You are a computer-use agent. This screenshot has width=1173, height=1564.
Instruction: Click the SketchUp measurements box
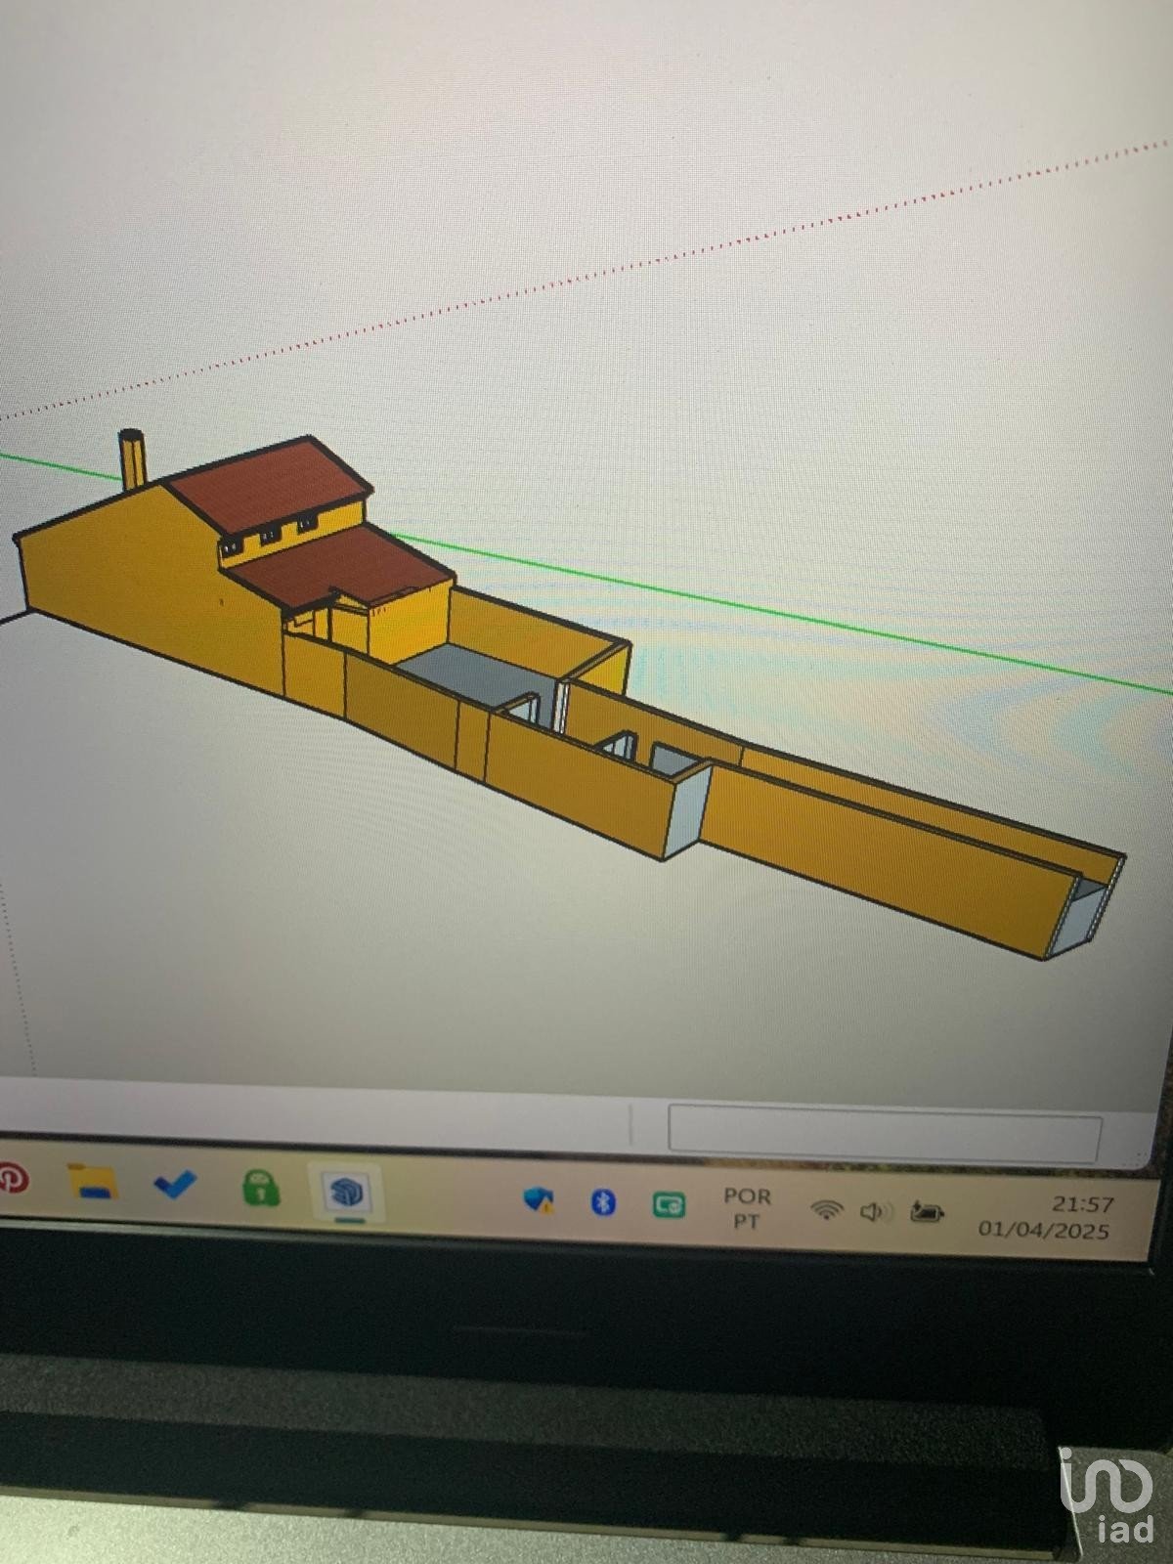884,1134
